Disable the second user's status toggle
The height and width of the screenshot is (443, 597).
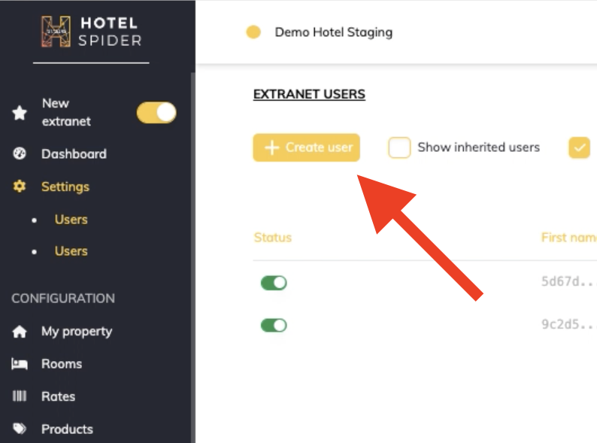pyautogui.click(x=274, y=326)
